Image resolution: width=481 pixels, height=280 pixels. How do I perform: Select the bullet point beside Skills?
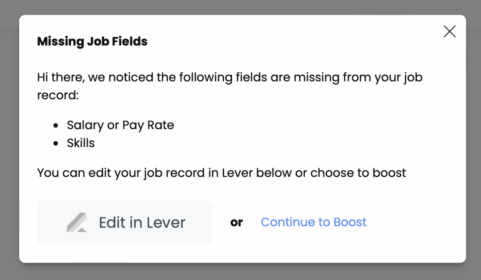pos(56,143)
